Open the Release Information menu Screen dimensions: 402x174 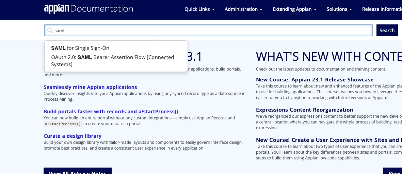coord(382,9)
